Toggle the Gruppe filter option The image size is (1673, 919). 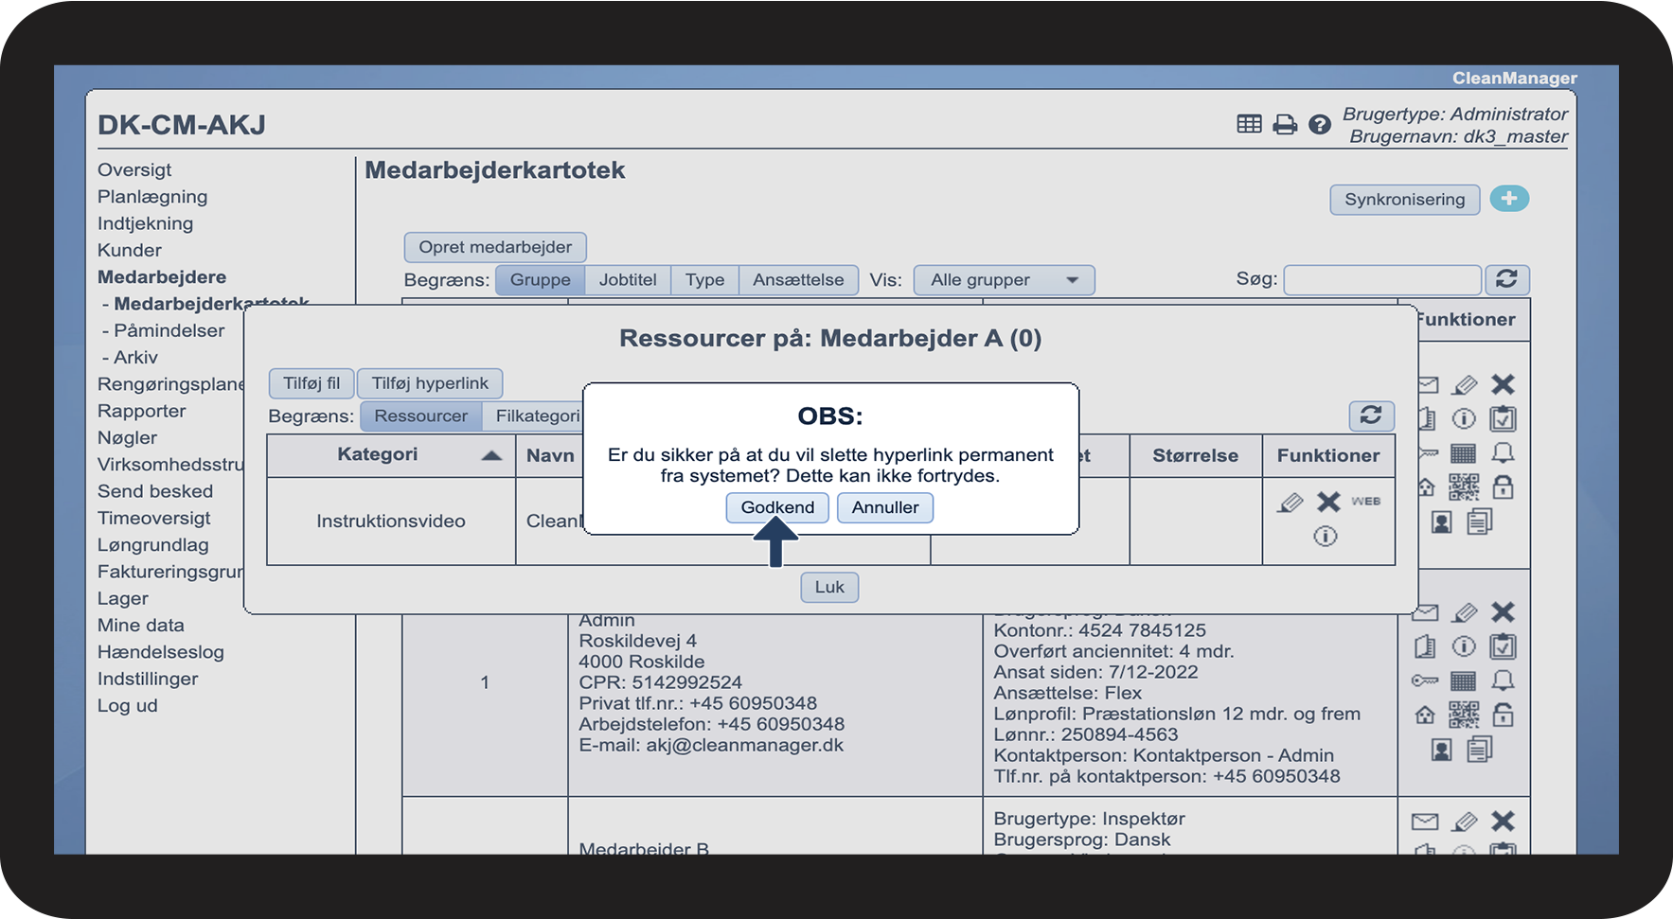click(x=540, y=280)
